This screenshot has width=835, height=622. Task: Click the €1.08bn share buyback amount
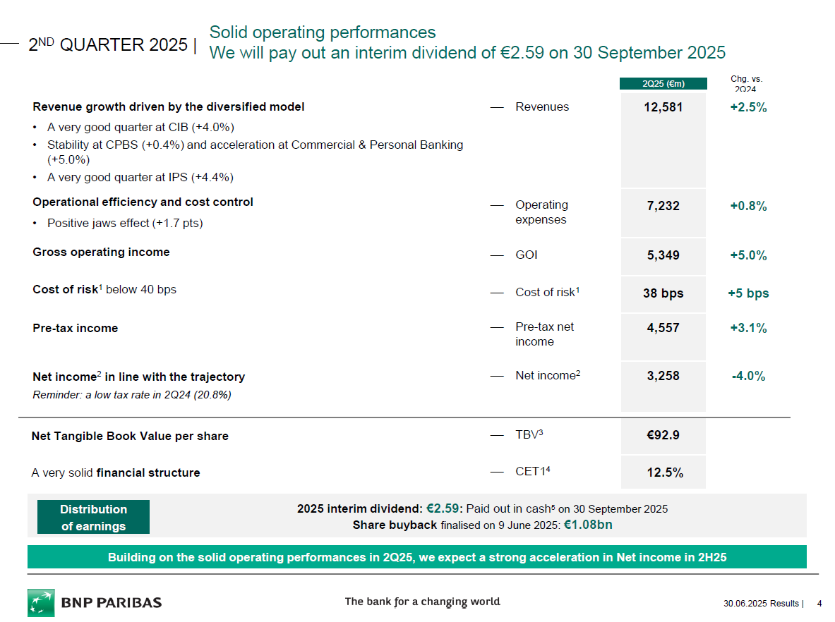593,525
